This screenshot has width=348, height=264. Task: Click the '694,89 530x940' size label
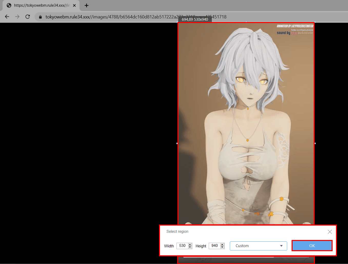pos(195,19)
